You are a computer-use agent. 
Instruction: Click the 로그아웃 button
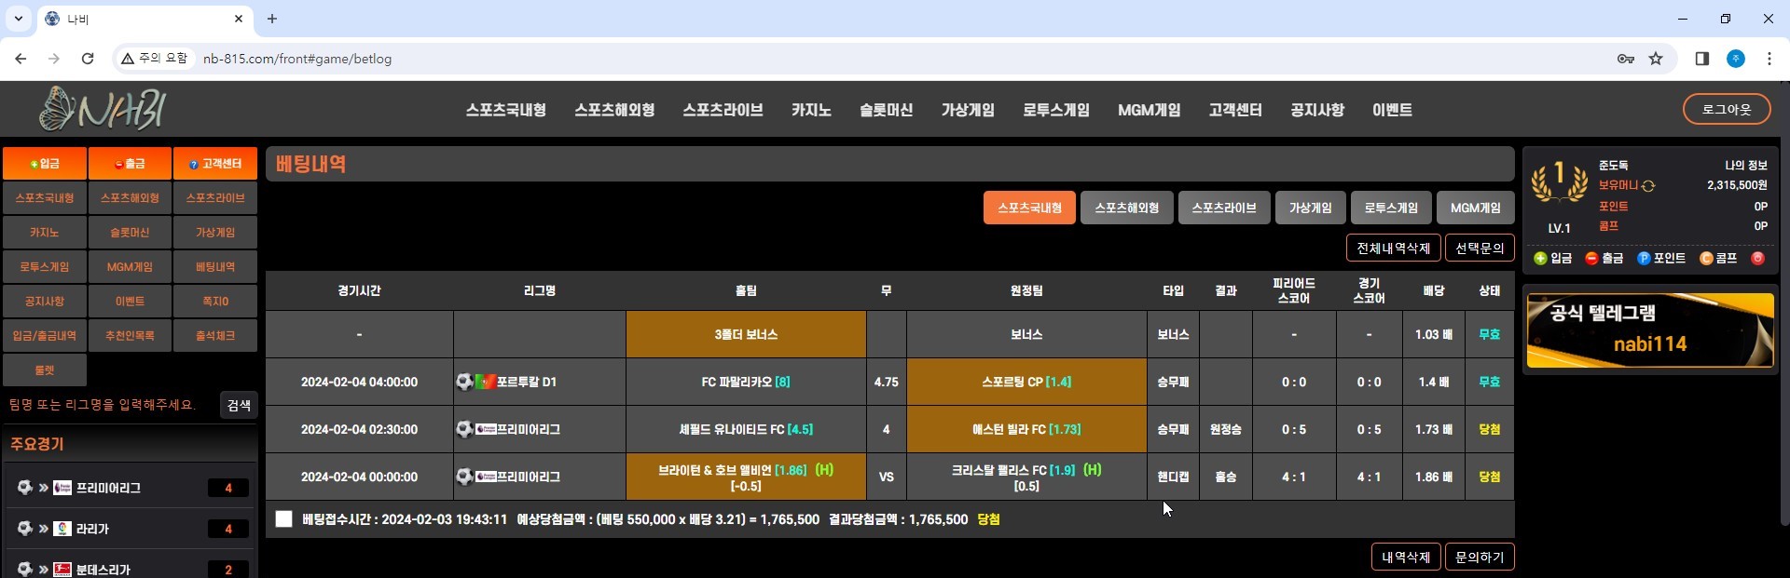point(1727,109)
